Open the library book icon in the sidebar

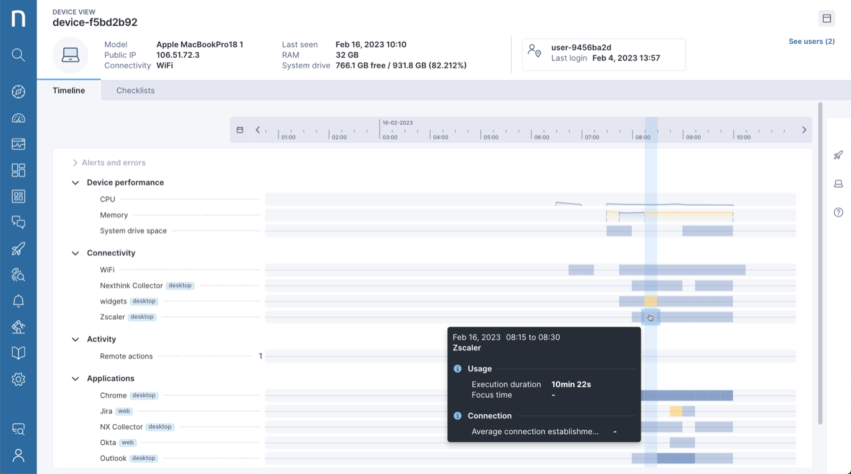(18, 353)
